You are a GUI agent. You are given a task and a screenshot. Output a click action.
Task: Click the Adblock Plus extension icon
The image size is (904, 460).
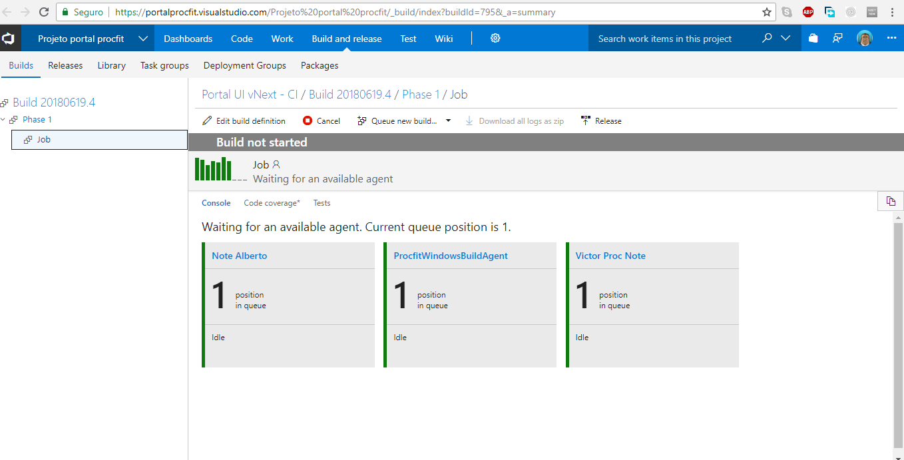808,11
